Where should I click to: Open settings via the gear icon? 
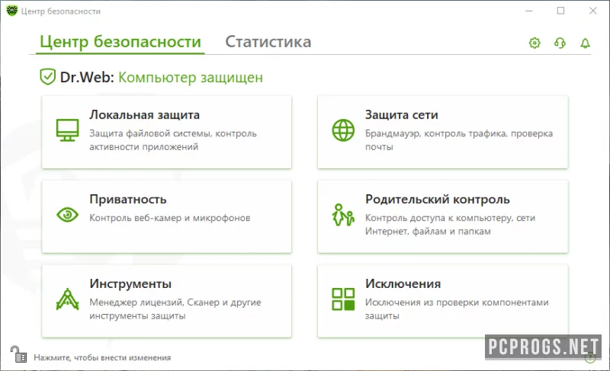(535, 43)
